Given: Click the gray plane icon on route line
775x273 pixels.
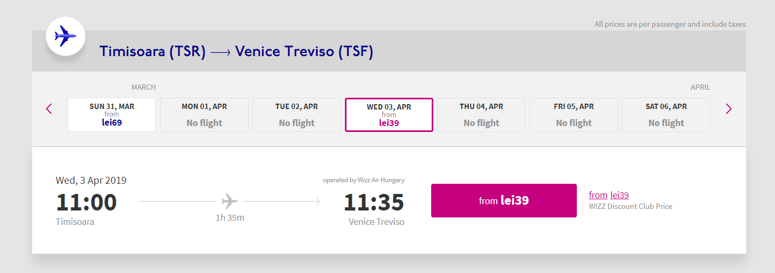Looking at the screenshot, I should [x=229, y=201].
